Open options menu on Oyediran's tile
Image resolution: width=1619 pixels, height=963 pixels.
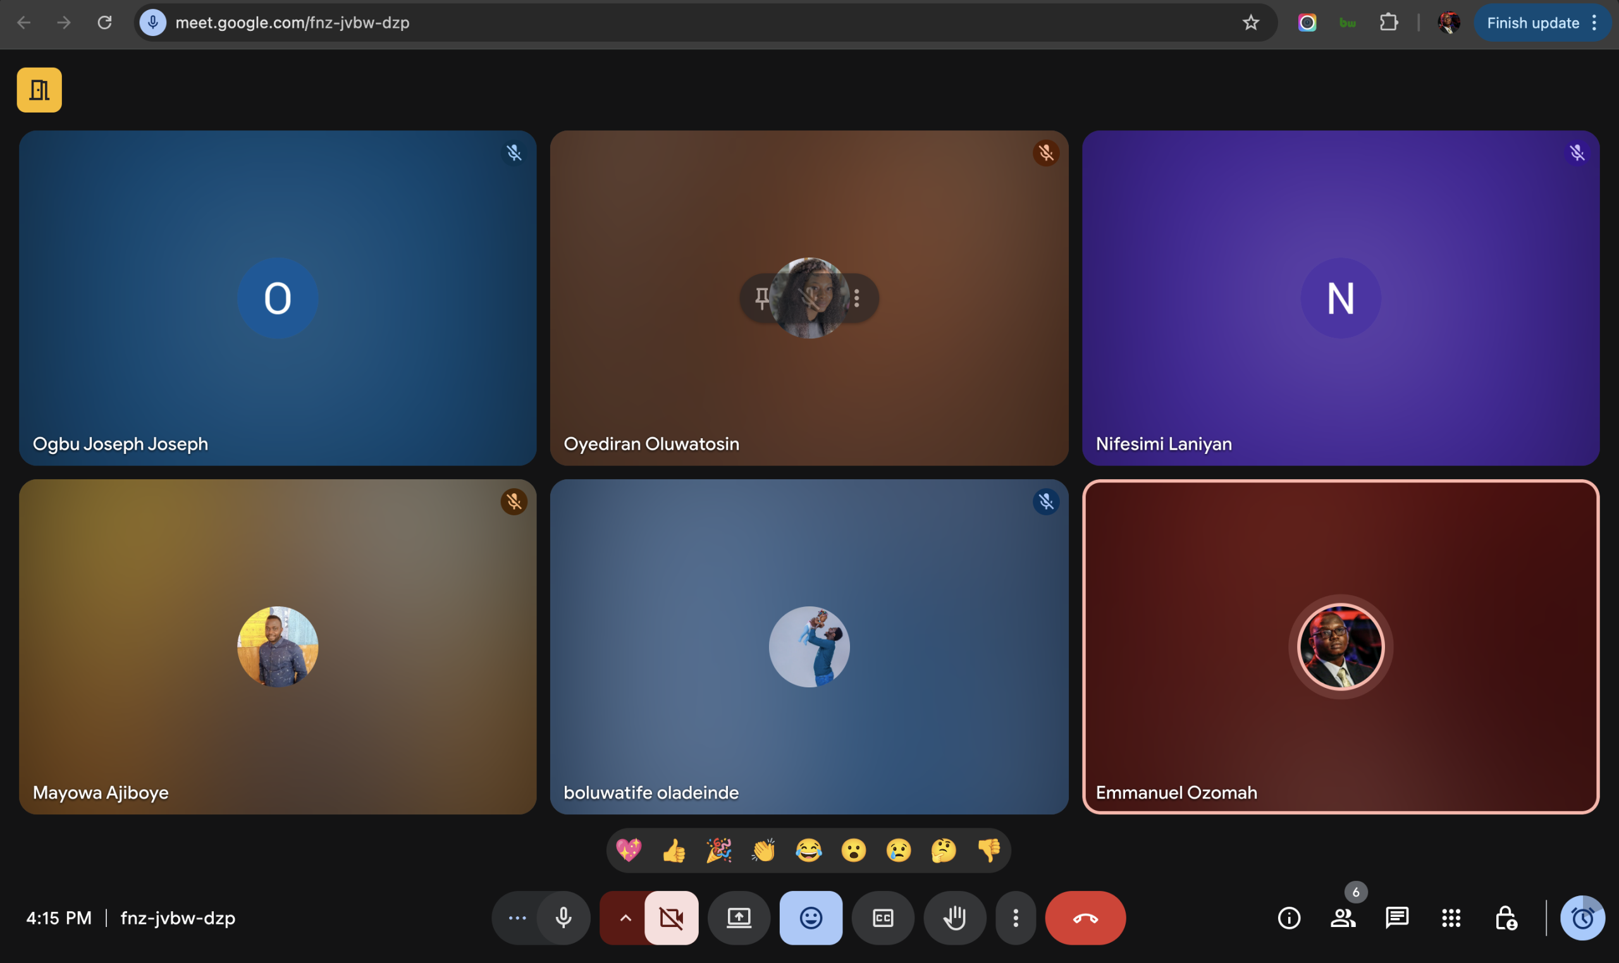(x=857, y=298)
